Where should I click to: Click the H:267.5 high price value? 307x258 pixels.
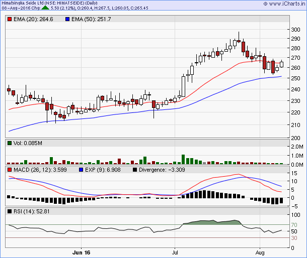pyautogui.click(x=102, y=8)
